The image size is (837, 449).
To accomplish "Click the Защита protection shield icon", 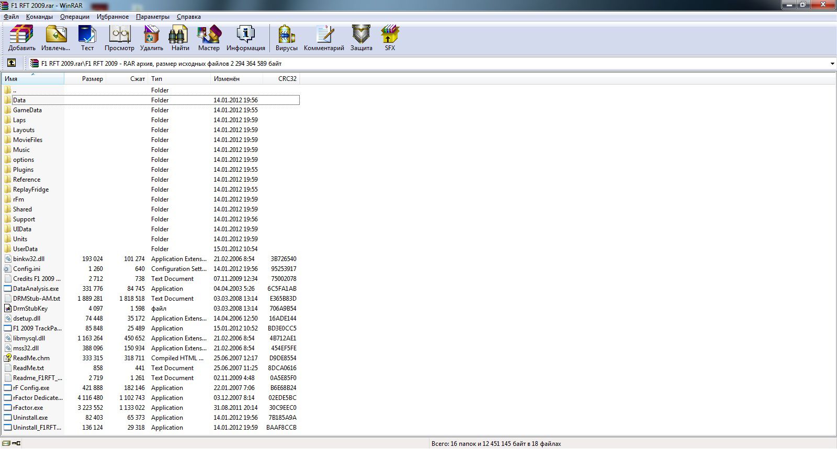I will [x=361, y=34].
